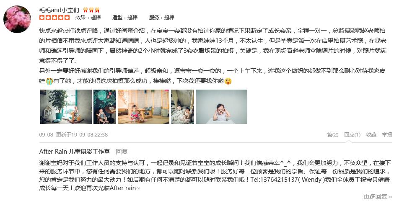Report the review with 举报

pos(387,135)
